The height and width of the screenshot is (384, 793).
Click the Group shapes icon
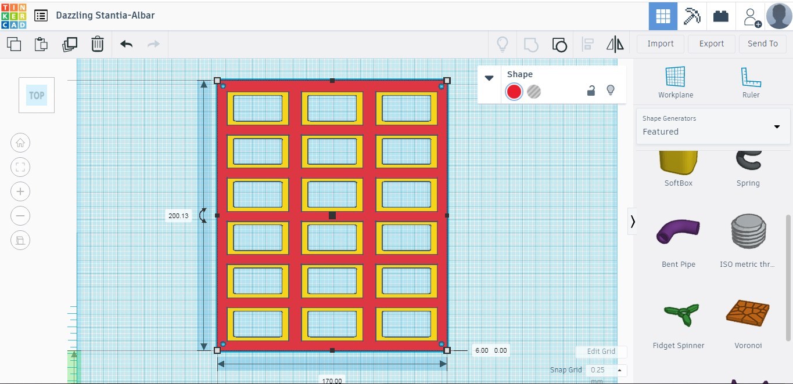click(x=531, y=44)
